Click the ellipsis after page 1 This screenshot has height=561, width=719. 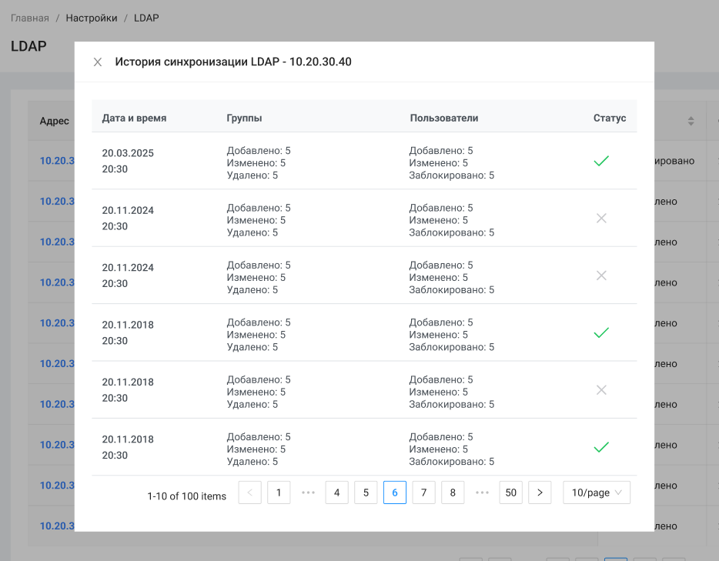(308, 493)
